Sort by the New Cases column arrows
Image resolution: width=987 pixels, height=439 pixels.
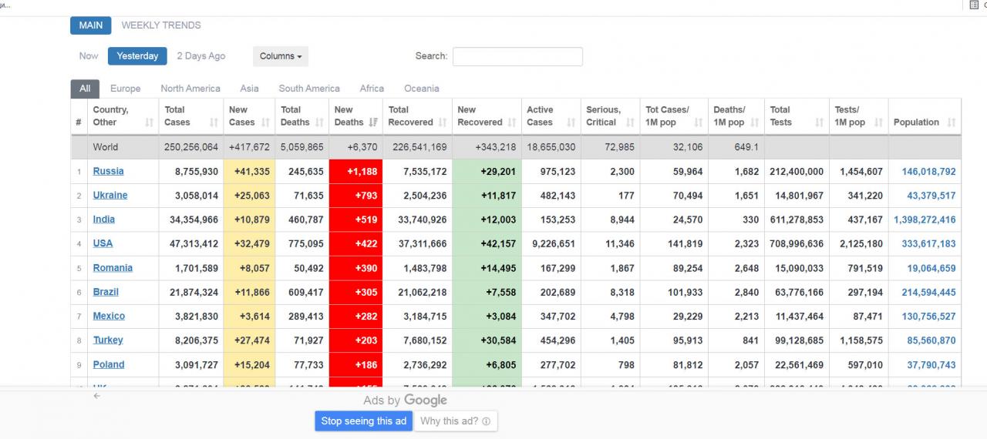coord(266,122)
